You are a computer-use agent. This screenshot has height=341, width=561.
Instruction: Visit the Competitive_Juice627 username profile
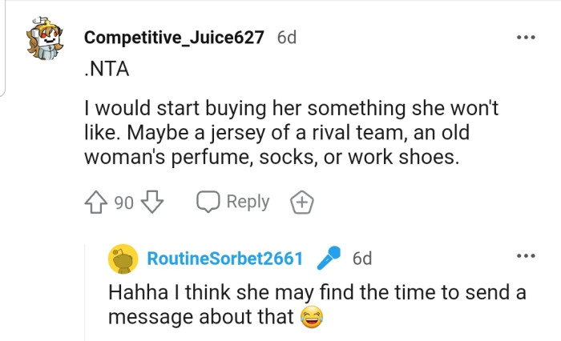(174, 38)
